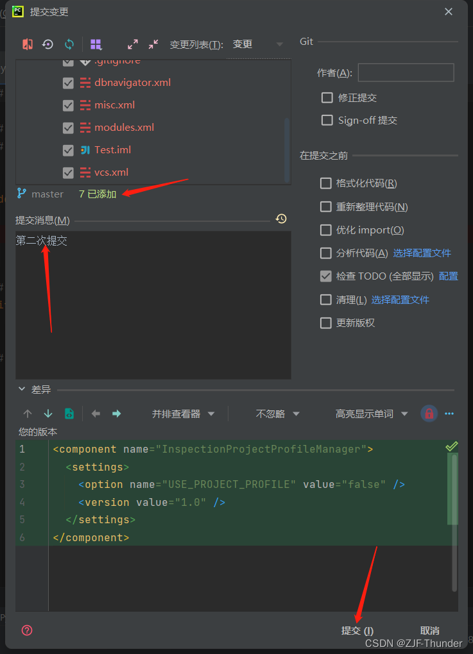Click into the 作者 input field
The height and width of the screenshot is (654, 473).
click(406, 72)
